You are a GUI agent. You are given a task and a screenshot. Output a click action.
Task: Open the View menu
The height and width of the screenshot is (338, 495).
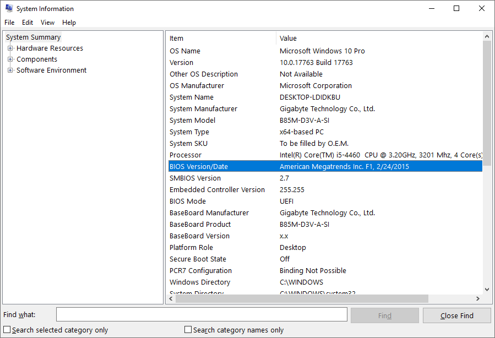pos(47,23)
